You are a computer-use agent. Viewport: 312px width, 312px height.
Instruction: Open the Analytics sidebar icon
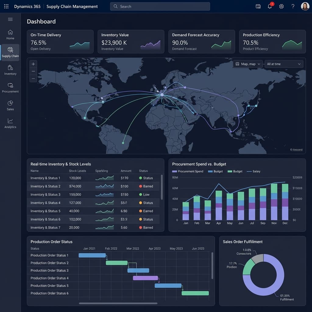(10, 123)
